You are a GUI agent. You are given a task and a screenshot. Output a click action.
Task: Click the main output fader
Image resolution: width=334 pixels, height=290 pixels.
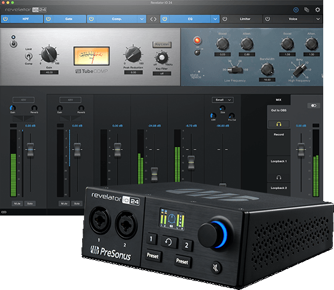click(x=301, y=150)
